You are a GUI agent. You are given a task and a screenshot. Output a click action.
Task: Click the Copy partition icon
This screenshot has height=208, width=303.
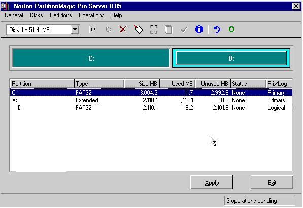pyautogui.click(x=169, y=29)
